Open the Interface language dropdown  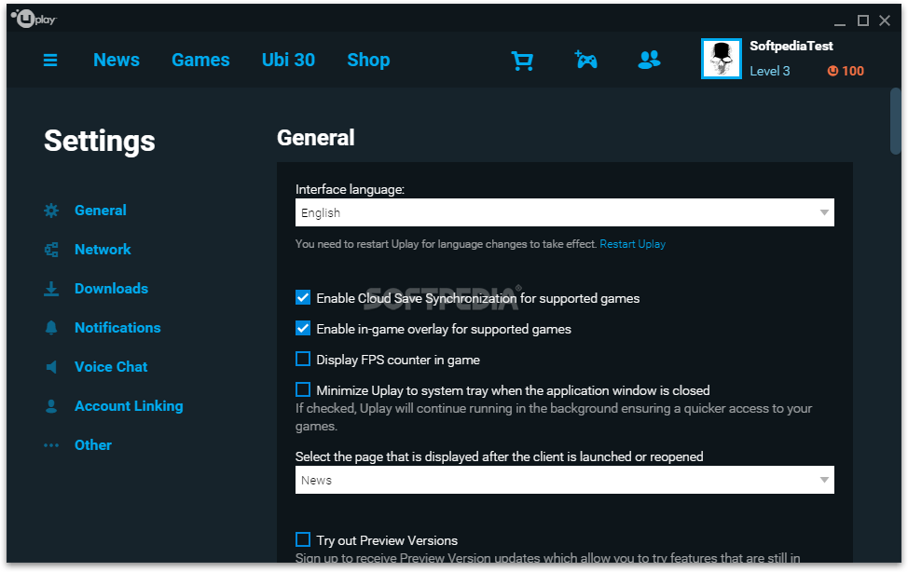coord(565,212)
